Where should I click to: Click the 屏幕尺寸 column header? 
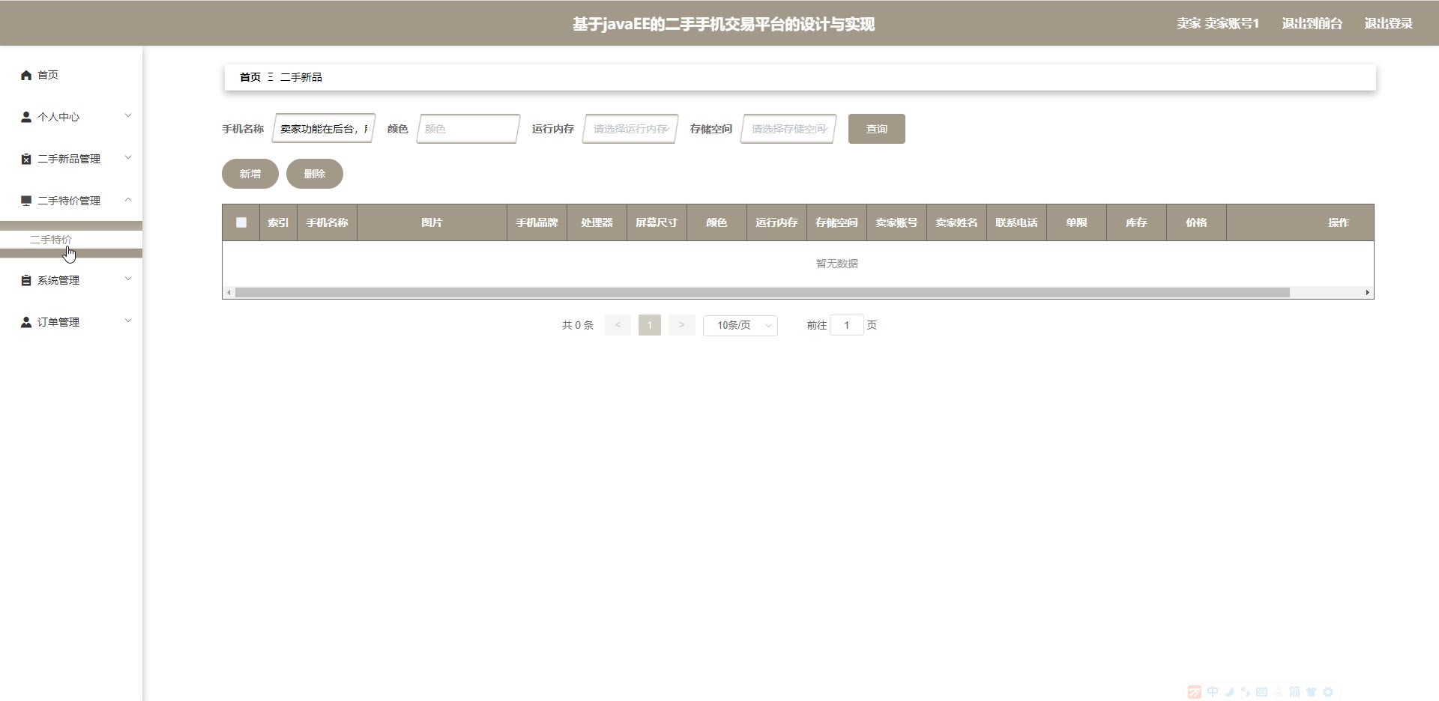pyautogui.click(x=657, y=222)
